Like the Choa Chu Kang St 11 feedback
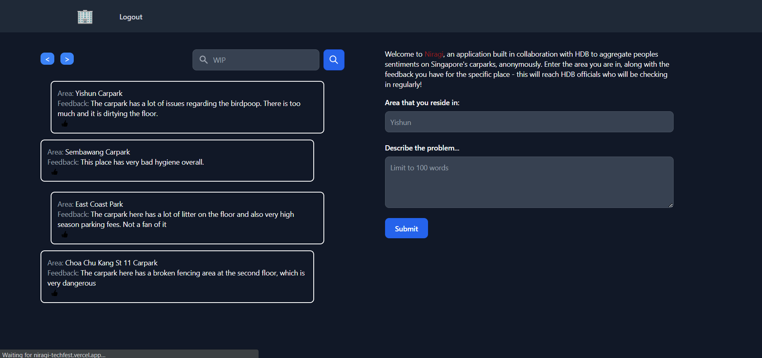Viewport: 762px width, 358px height. [x=55, y=293]
